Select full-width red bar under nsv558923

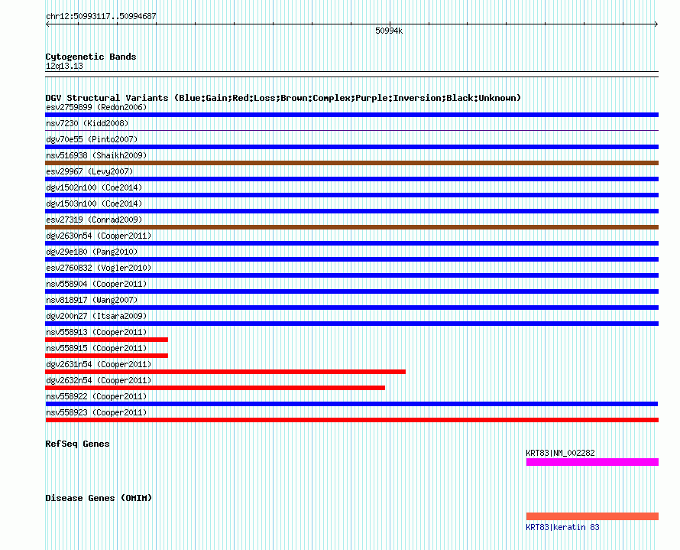pyautogui.click(x=351, y=420)
